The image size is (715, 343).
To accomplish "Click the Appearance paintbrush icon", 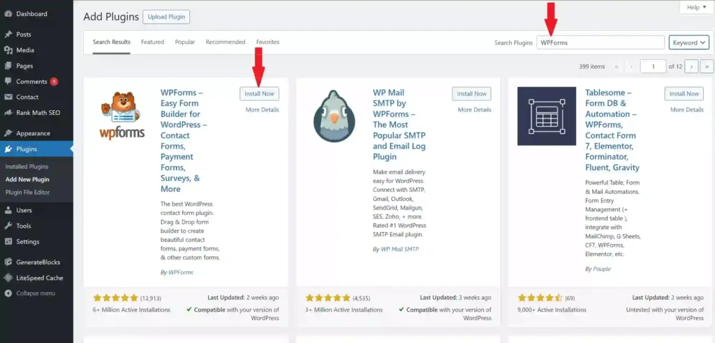I will click(x=8, y=133).
